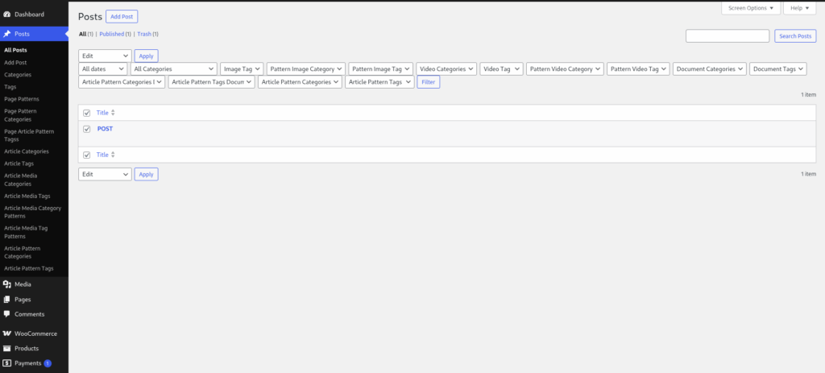The image size is (825, 373).
Task: Open the Article Pattern Tags filter dropdown
Action: point(379,82)
